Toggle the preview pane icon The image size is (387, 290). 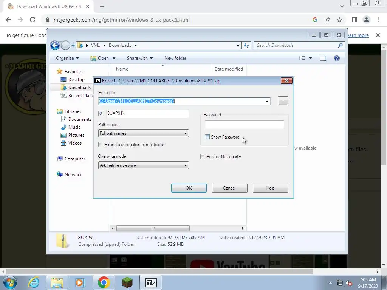tap(323, 58)
